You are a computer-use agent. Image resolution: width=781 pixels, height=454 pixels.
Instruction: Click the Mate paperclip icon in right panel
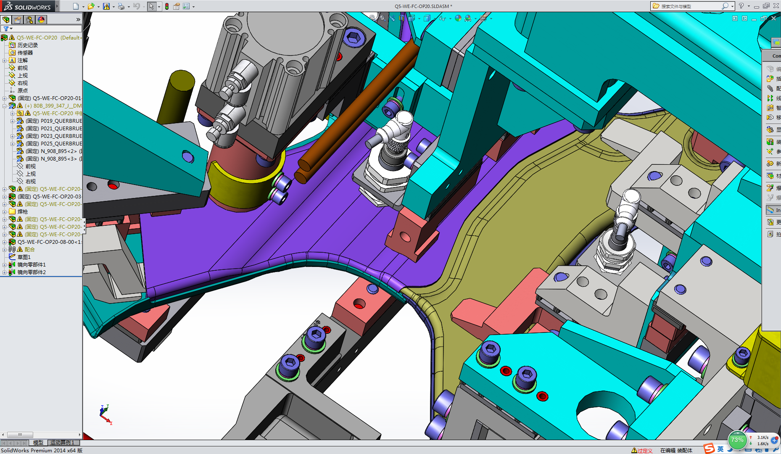pyautogui.click(x=770, y=88)
